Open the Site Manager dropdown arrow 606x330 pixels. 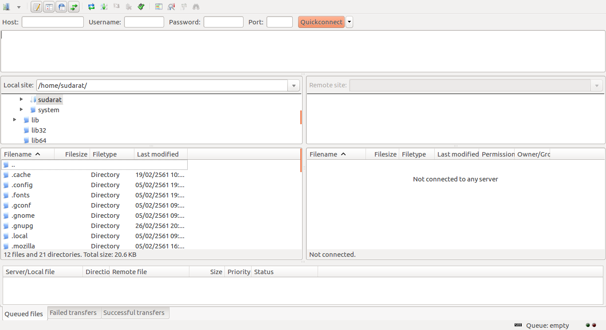[x=19, y=7]
